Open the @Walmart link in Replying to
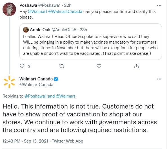The height and width of the screenshot is (149, 167). (x=66, y=96)
